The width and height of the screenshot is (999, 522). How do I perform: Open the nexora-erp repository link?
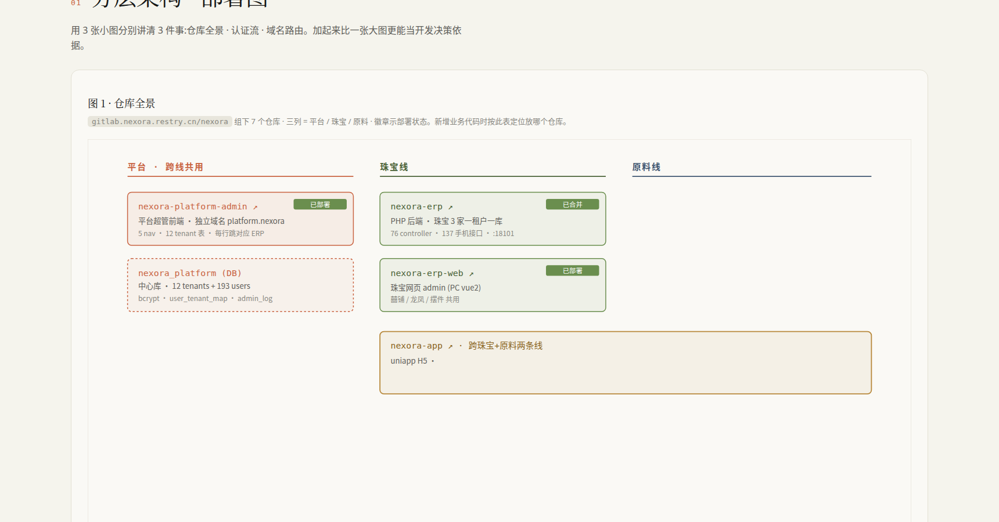[422, 206]
